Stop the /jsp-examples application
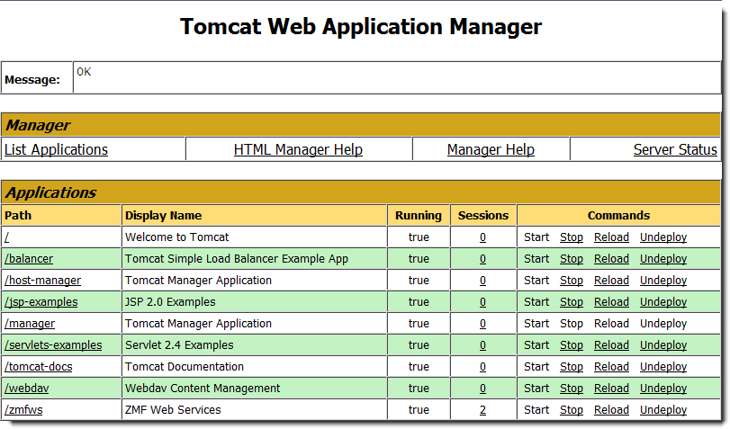Image resolution: width=730 pixels, height=429 pixels. (x=572, y=302)
